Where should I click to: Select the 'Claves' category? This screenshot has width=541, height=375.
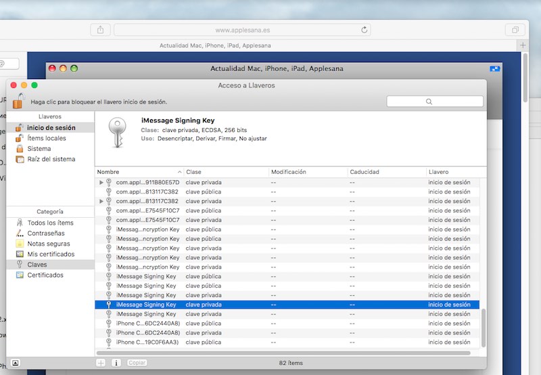pos(50,265)
